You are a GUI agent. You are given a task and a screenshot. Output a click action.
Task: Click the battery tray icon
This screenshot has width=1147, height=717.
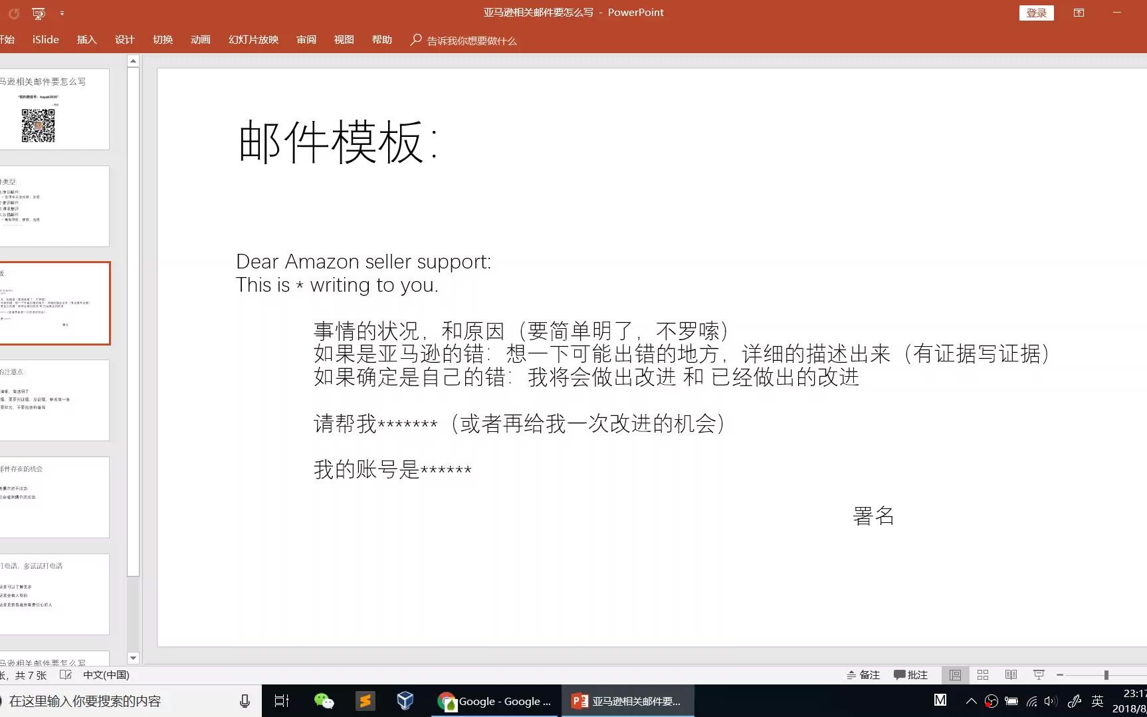pos(1011,701)
